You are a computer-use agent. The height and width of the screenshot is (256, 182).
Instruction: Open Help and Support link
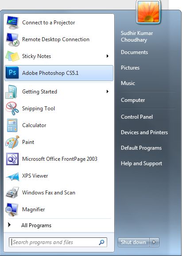tap(142, 163)
